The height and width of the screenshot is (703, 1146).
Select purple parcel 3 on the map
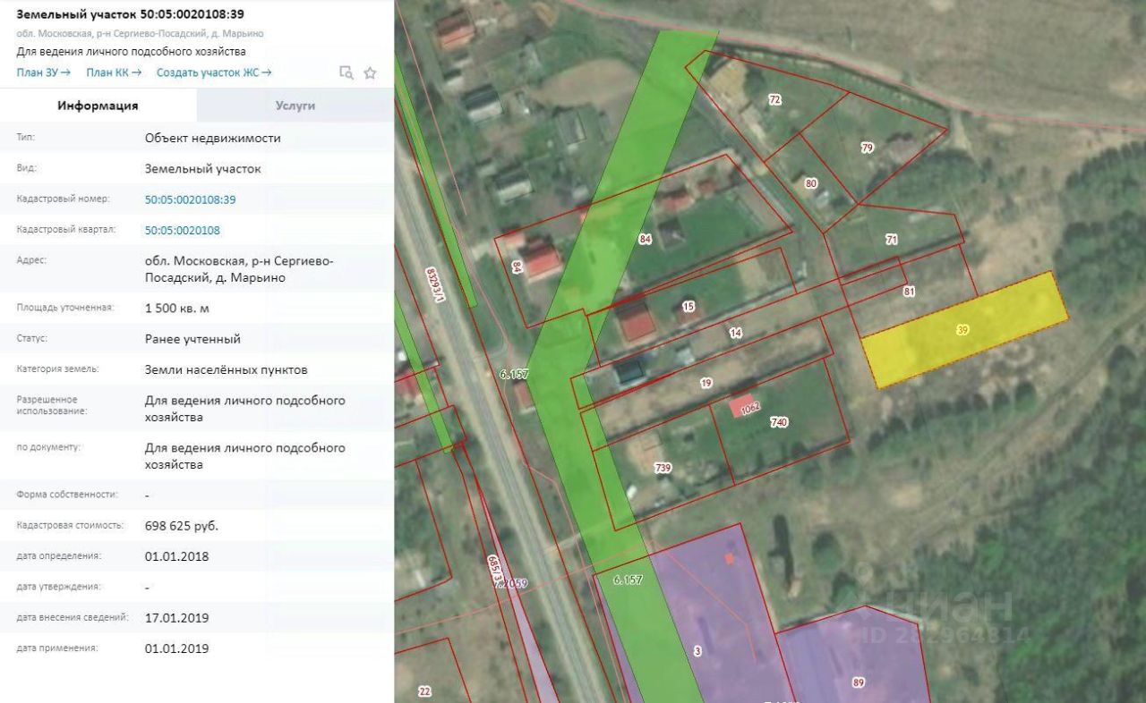tap(697, 651)
